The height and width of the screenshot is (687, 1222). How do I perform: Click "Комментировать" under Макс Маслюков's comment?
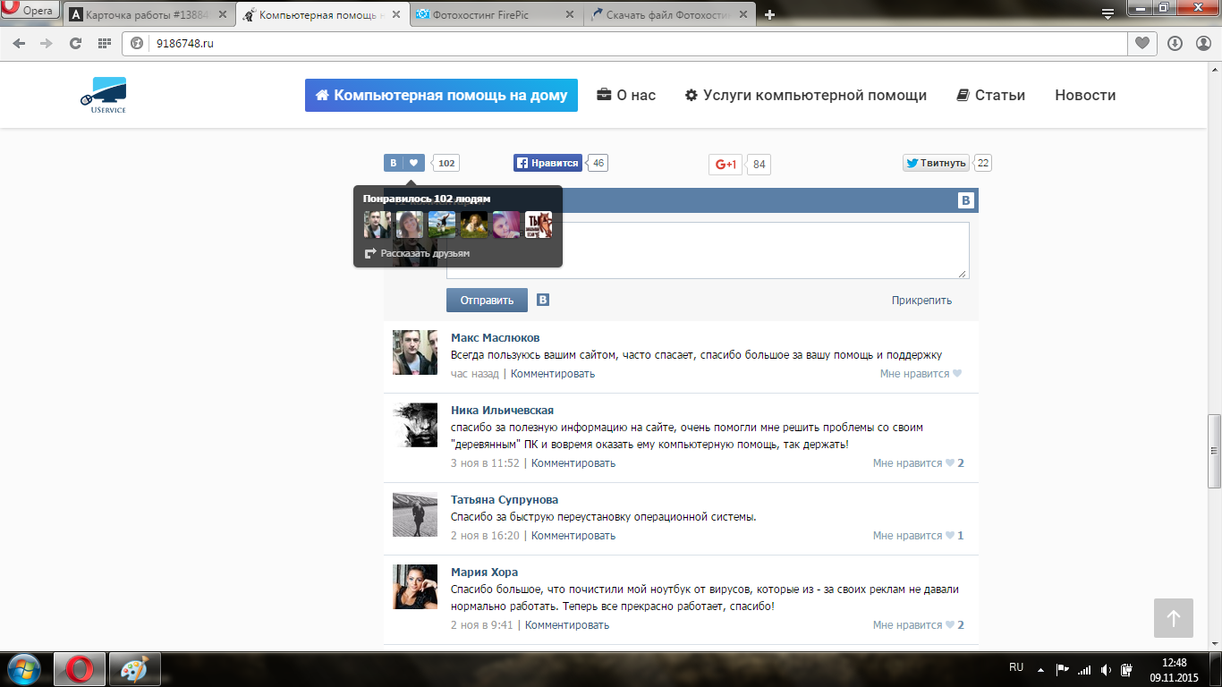[553, 374]
